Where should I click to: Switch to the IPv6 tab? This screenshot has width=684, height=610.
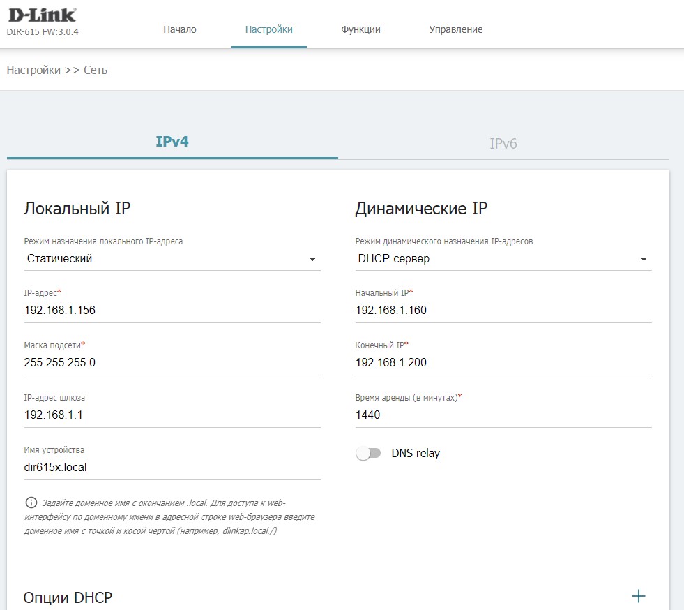[503, 144]
